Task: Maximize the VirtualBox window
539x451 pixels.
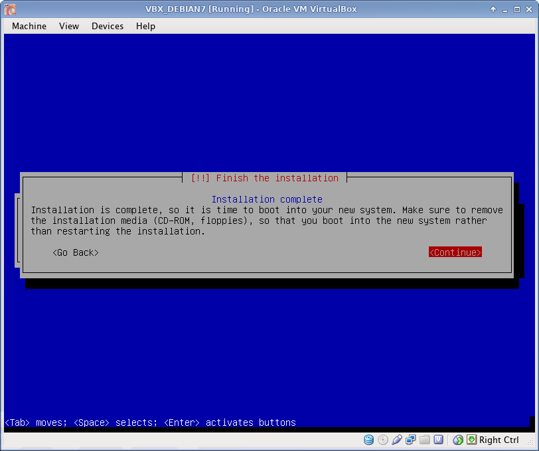Action: pos(517,9)
